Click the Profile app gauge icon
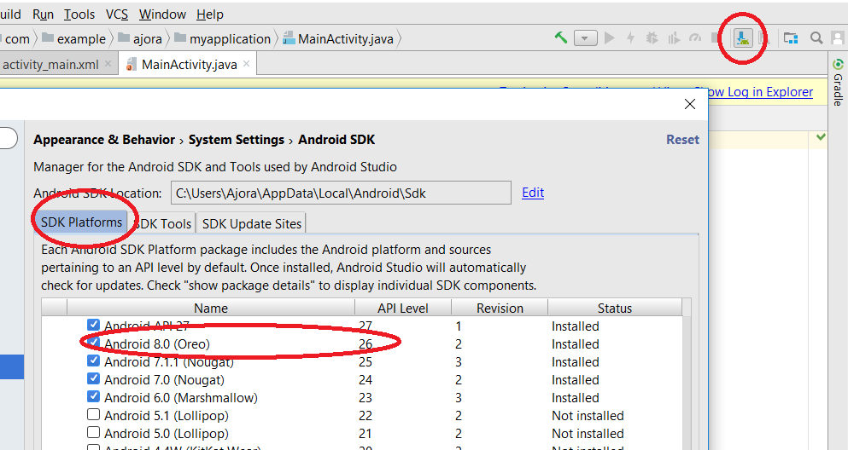The height and width of the screenshot is (450, 848). click(695, 37)
